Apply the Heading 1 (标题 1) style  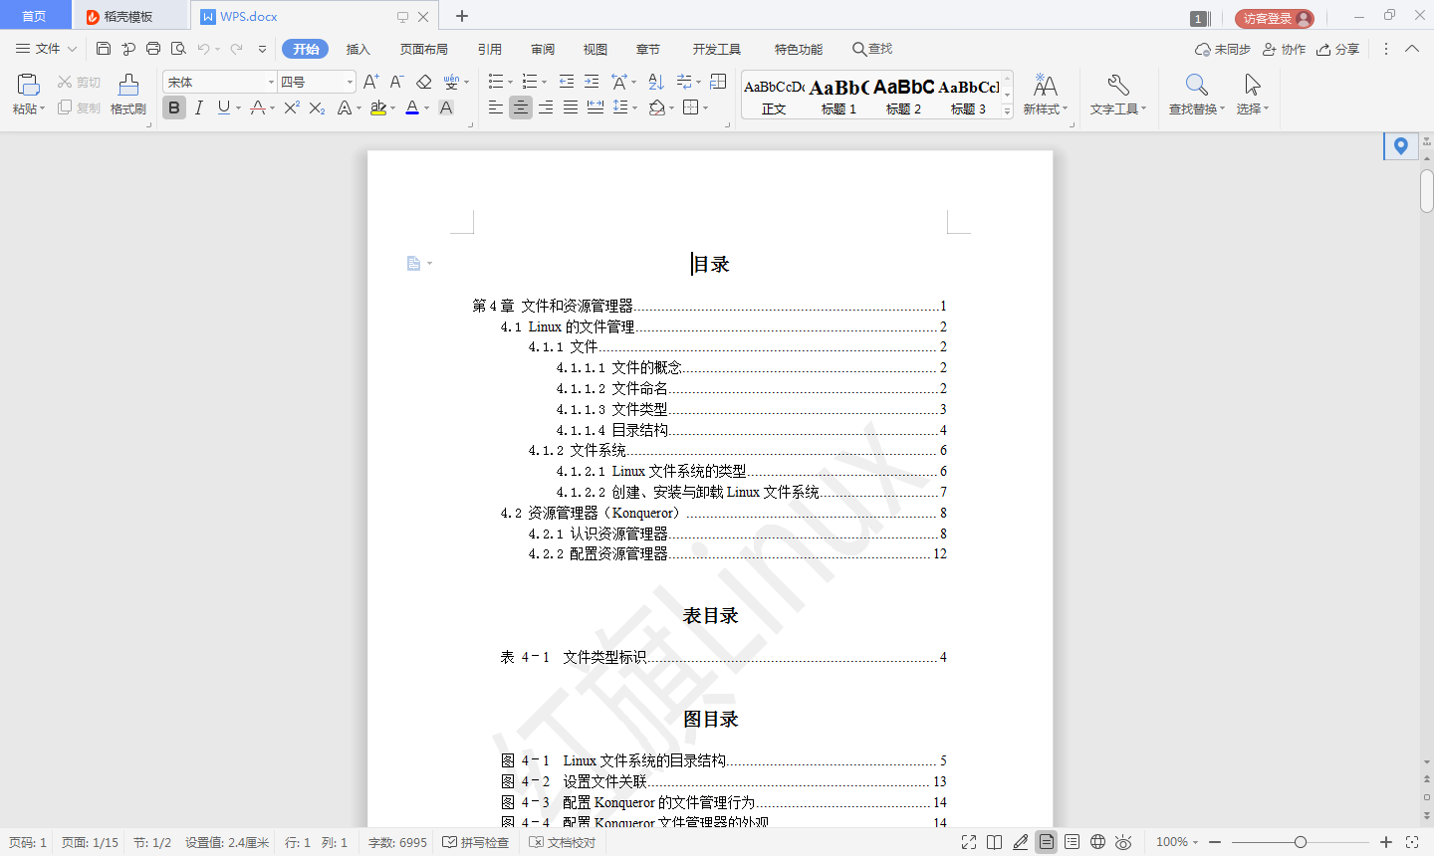[838, 97]
